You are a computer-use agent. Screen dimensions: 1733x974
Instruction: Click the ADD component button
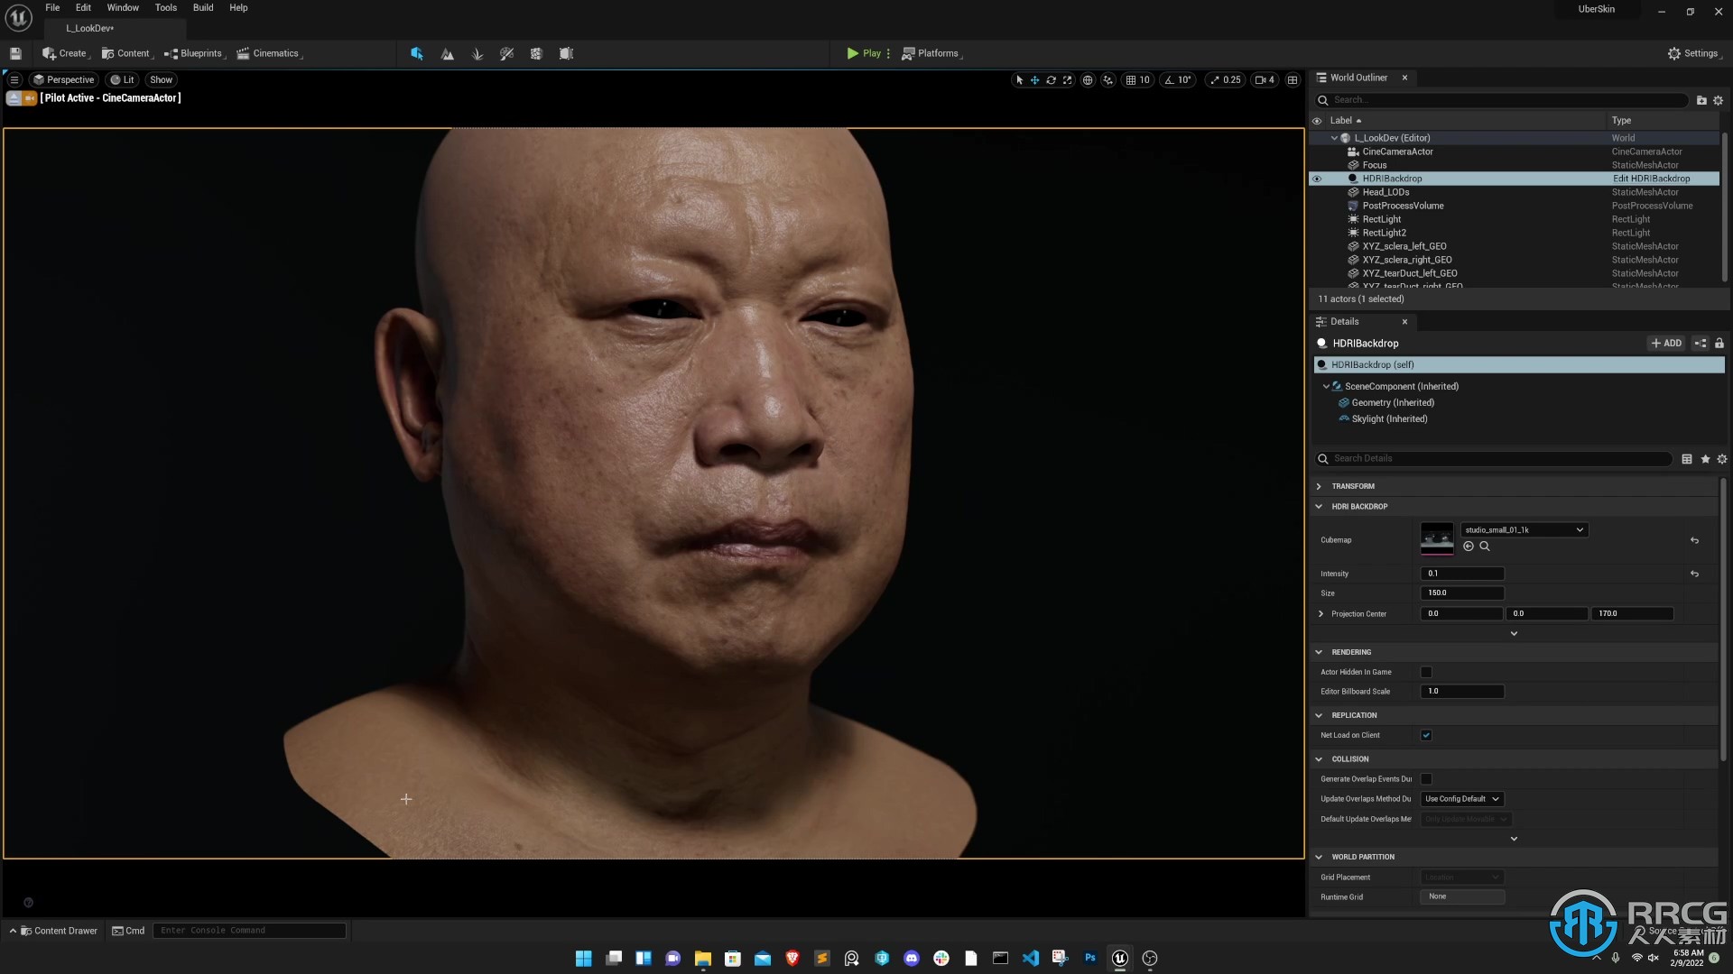(x=1666, y=343)
